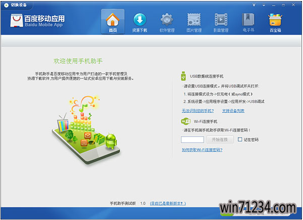Image resolution: width=303 pixels, height=220 pixels.
Task: Click the green Wi-Fi connection icon
Action: 186,121
